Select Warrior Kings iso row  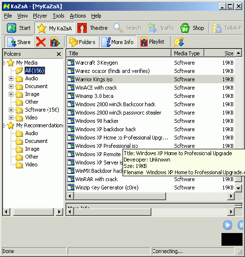pos(150,79)
